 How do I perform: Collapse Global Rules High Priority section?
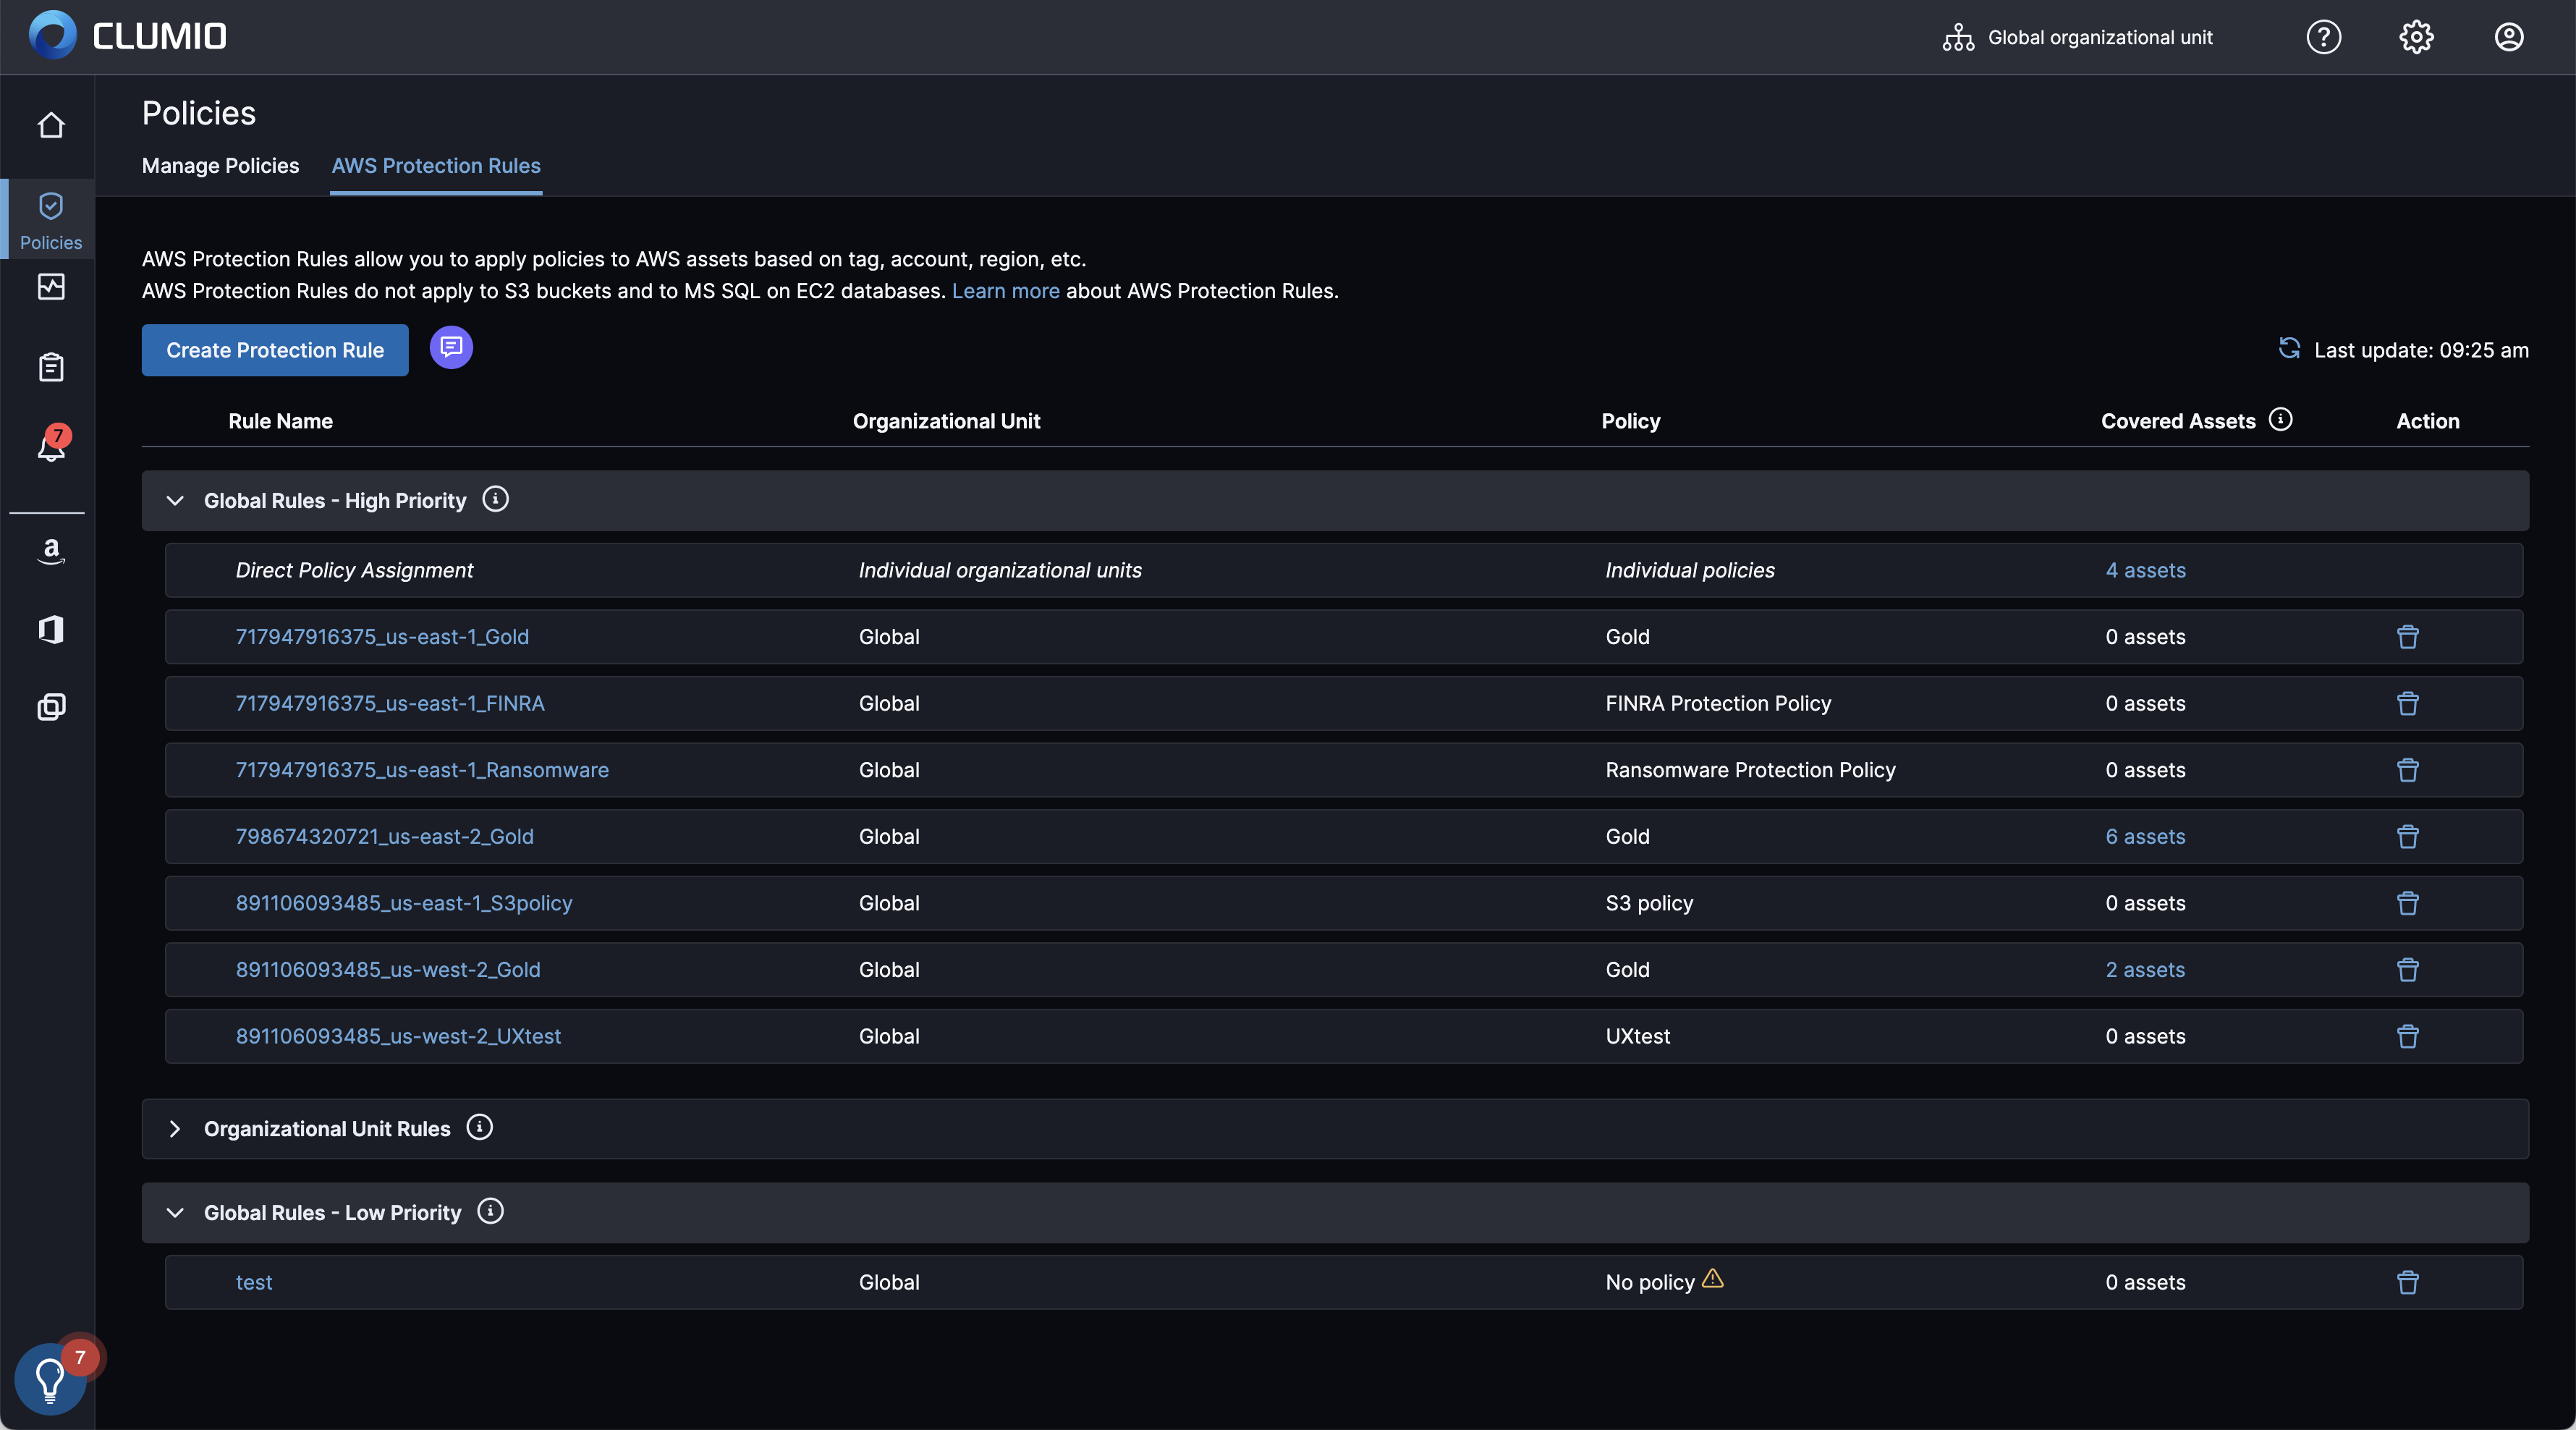[x=175, y=500]
